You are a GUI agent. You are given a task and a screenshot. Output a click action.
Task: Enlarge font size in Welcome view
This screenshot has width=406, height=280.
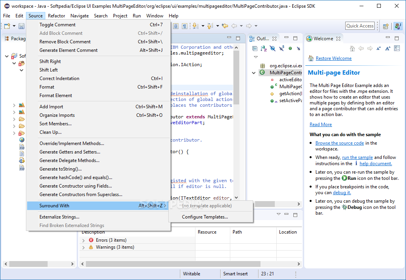coord(388,48)
